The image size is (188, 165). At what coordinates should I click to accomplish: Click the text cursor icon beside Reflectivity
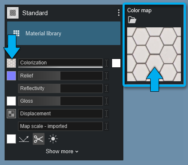pos(107,88)
